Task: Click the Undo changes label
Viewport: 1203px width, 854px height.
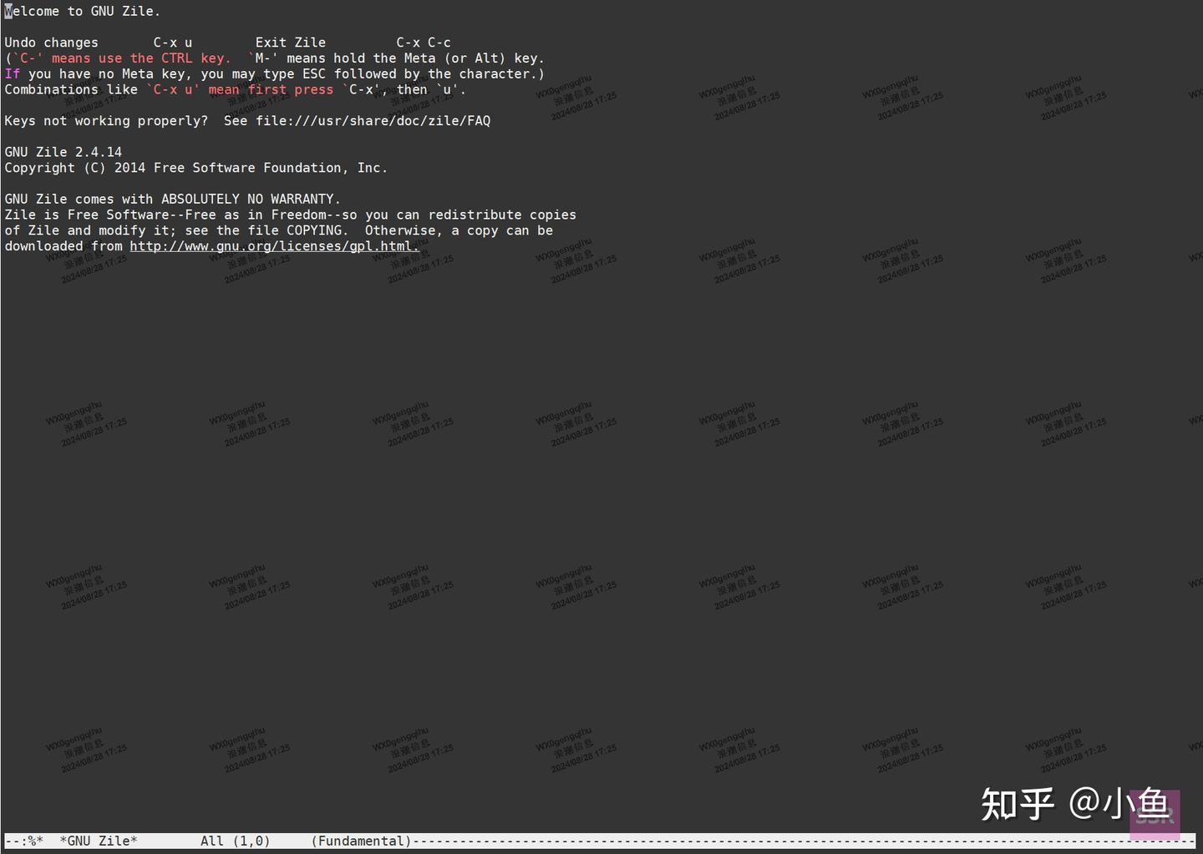Action: (x=51, y=42)
